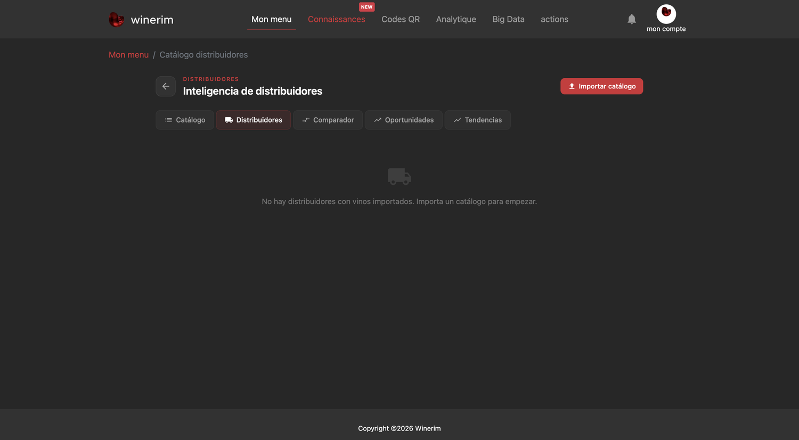This screenshot has width=799, height=440.
Task: Open the mon compte avatar menu
Action: 666,14
